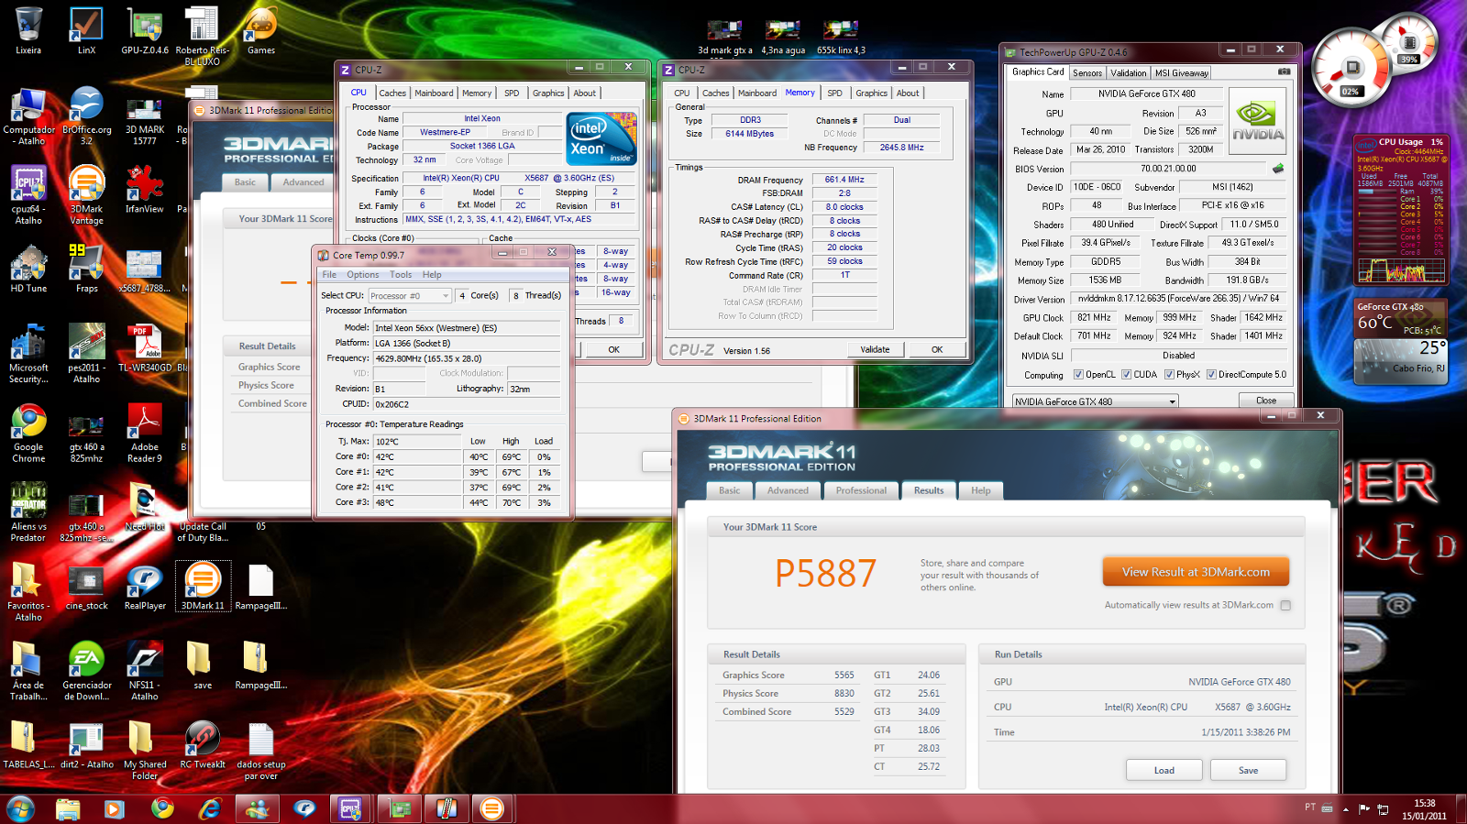Click the Close button in GPU-Z
1467x824 pixels.
click(1265, 401)
